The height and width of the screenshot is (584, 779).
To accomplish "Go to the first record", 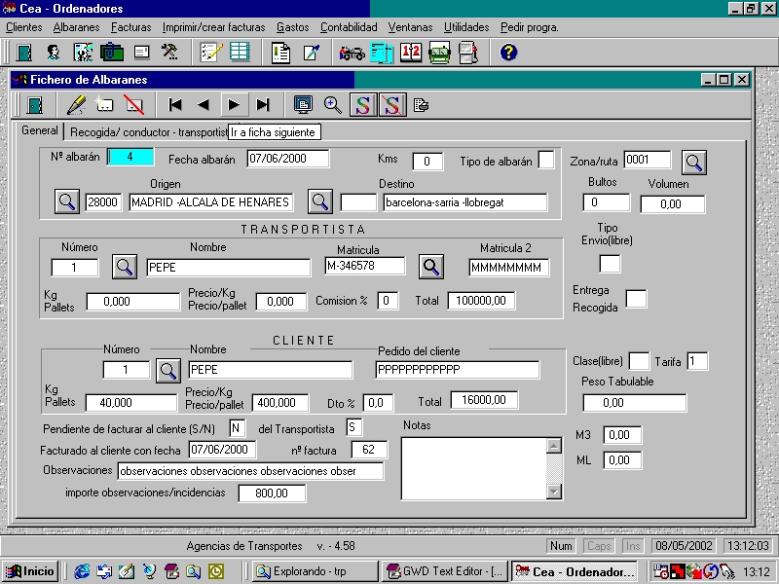I will [x=175, y=105].
